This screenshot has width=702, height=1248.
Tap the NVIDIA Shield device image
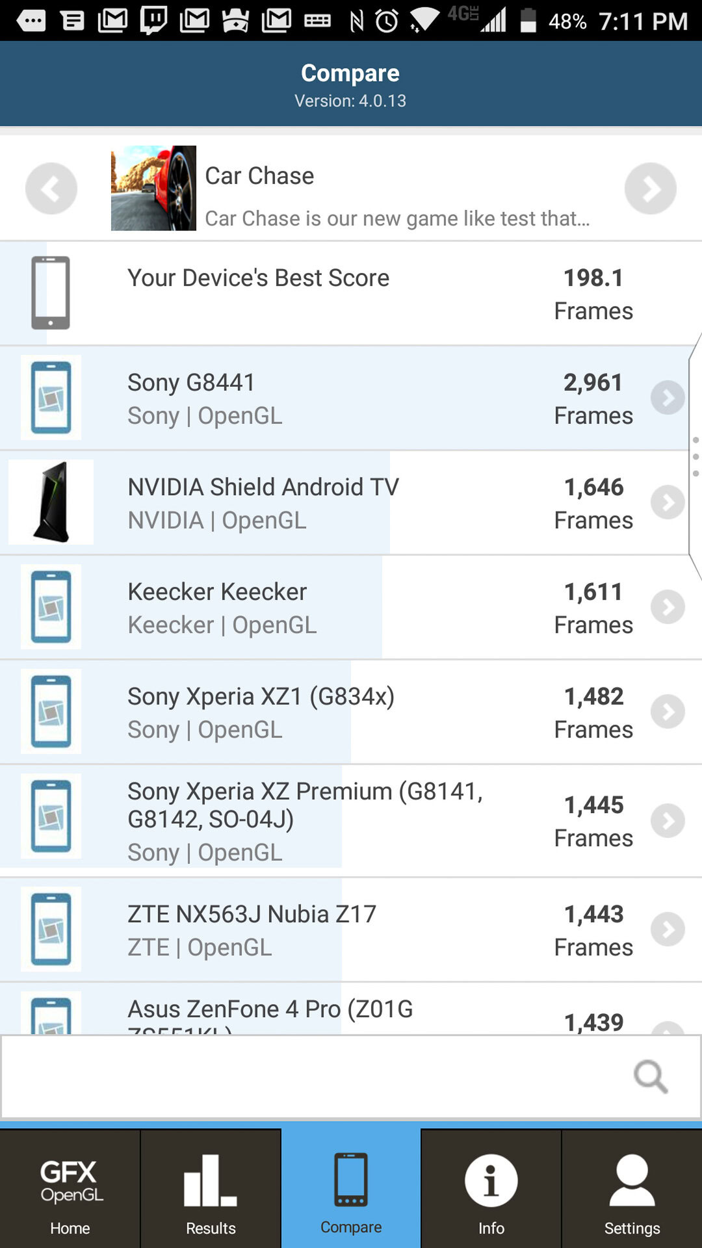pyautogui.click(x=51, y=502)
